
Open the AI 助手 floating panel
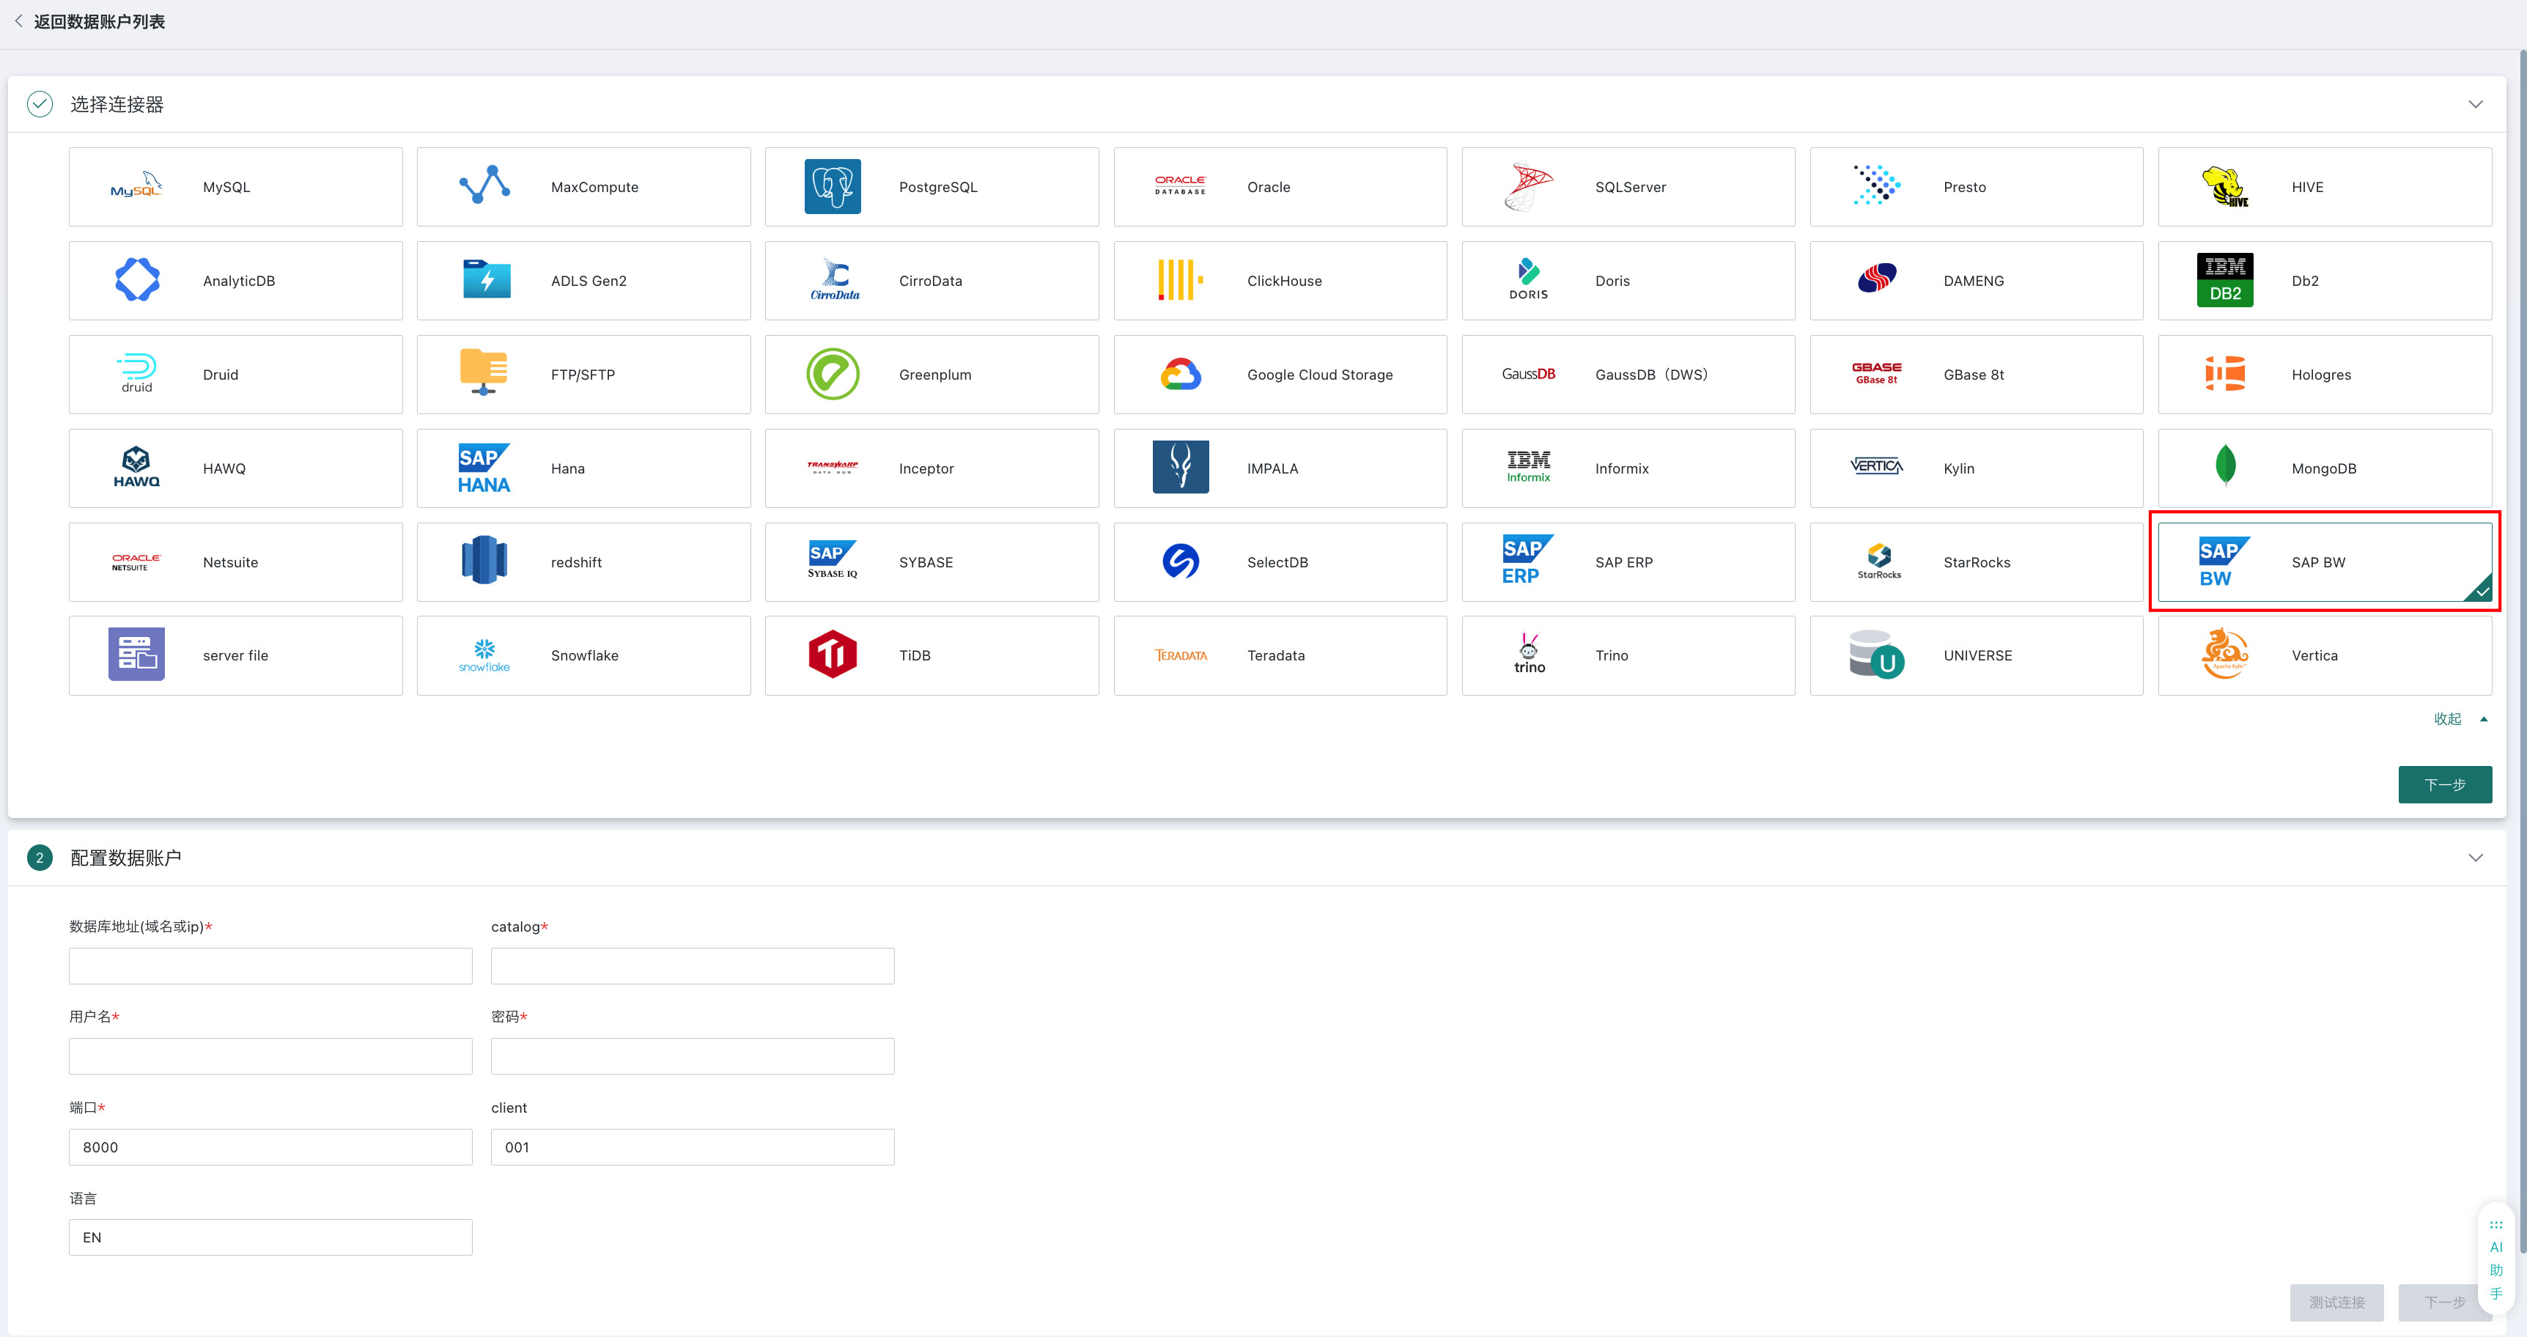2495,1259
